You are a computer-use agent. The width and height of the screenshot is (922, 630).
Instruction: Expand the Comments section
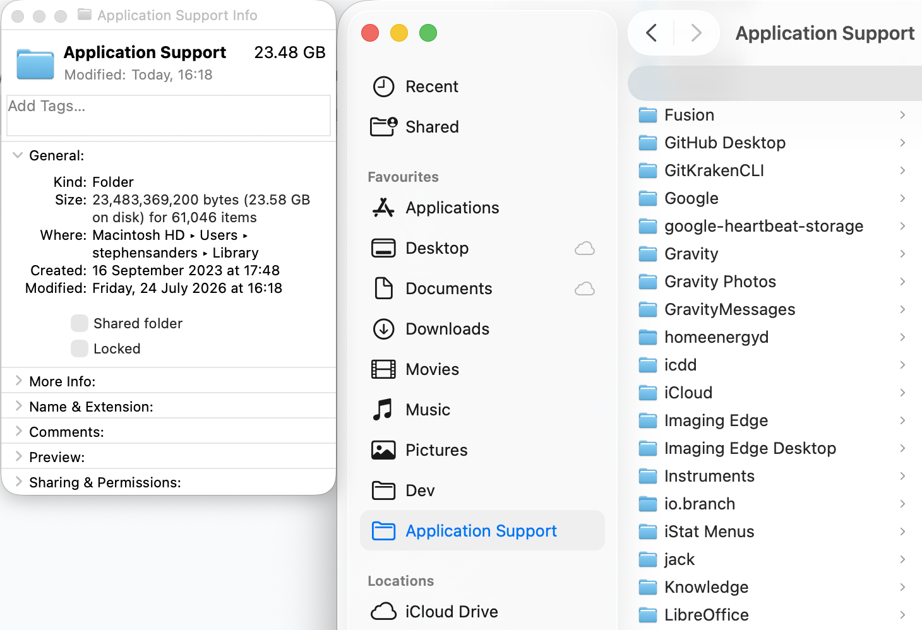click(18, 431)
